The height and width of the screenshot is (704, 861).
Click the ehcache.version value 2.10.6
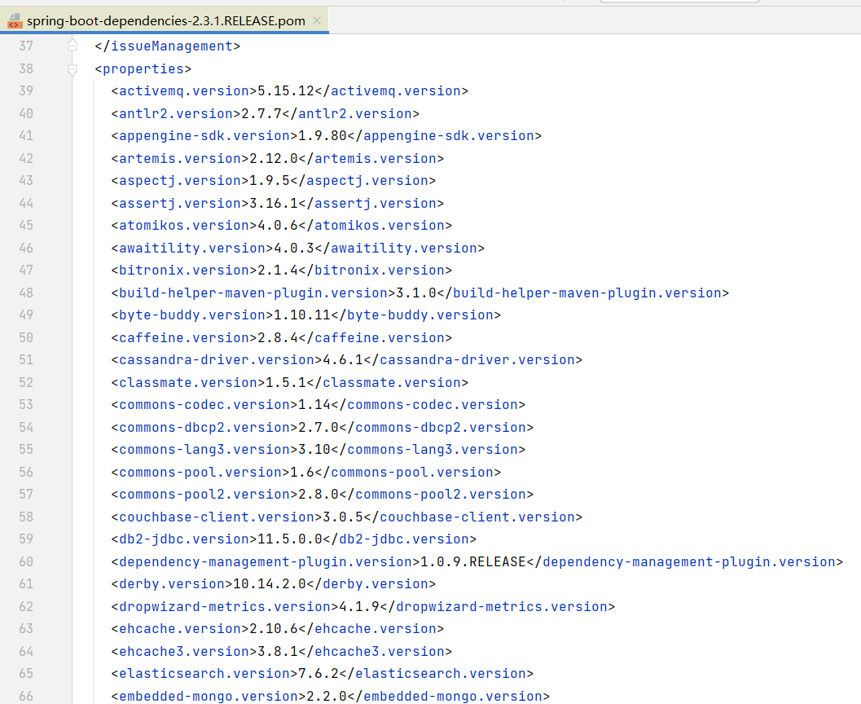coord(274,629)
